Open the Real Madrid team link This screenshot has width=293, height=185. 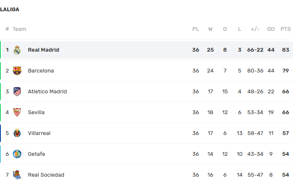click(x=43, y=50)
